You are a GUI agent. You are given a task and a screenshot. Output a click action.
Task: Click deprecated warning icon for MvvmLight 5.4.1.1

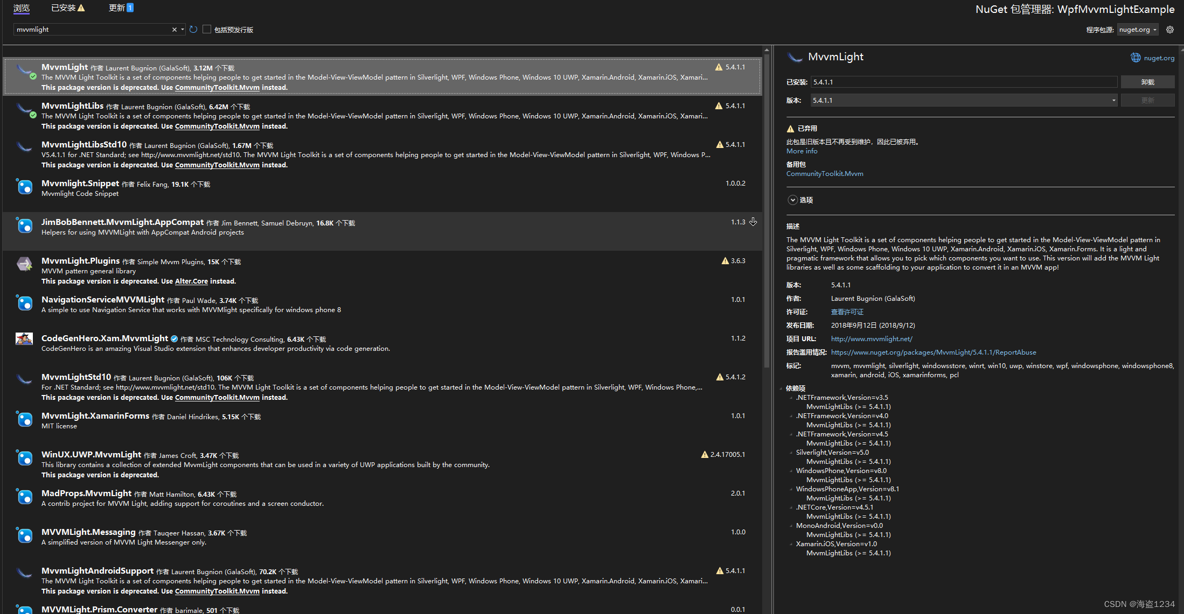(x=719, y=67)
